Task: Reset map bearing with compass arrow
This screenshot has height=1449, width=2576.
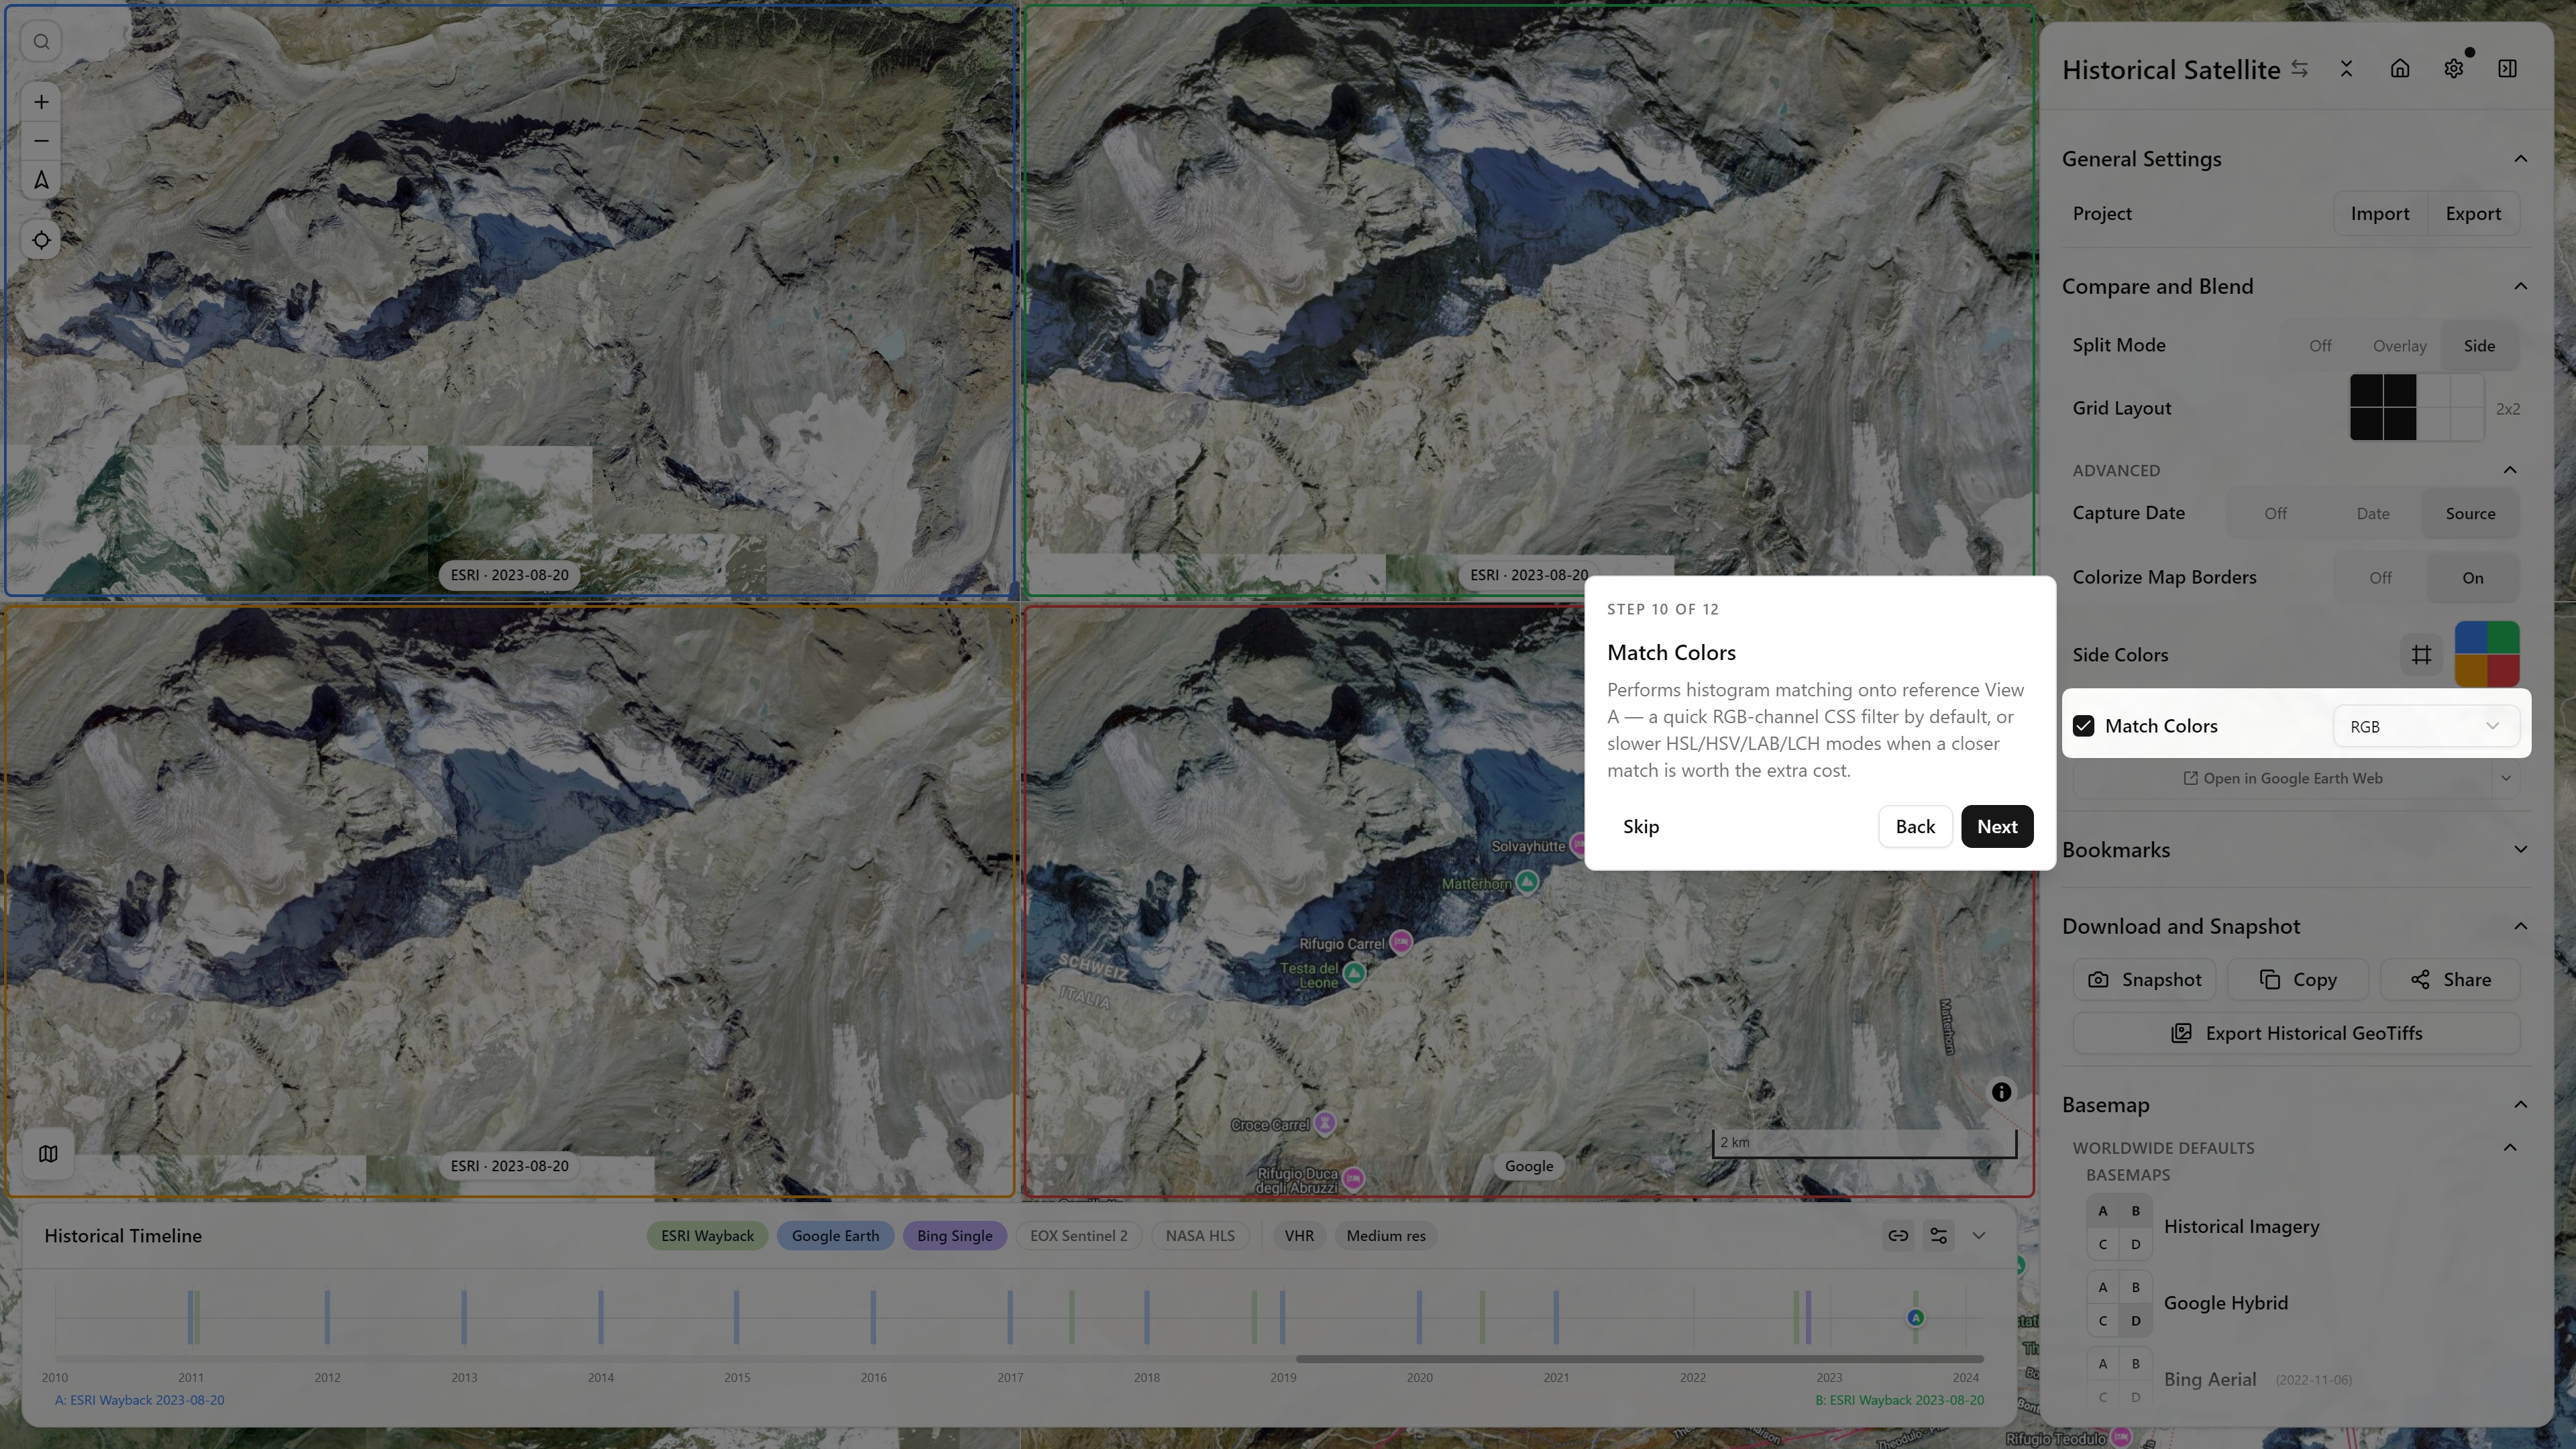Action: coord(41,180)
